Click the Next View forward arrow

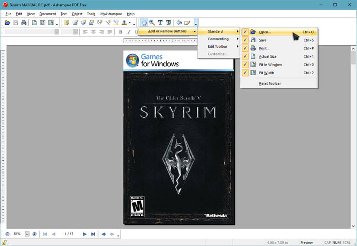pos(112,234)
